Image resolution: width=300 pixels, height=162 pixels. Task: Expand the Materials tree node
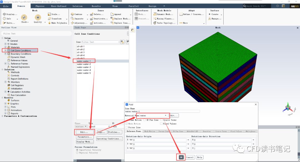[5, 47]
